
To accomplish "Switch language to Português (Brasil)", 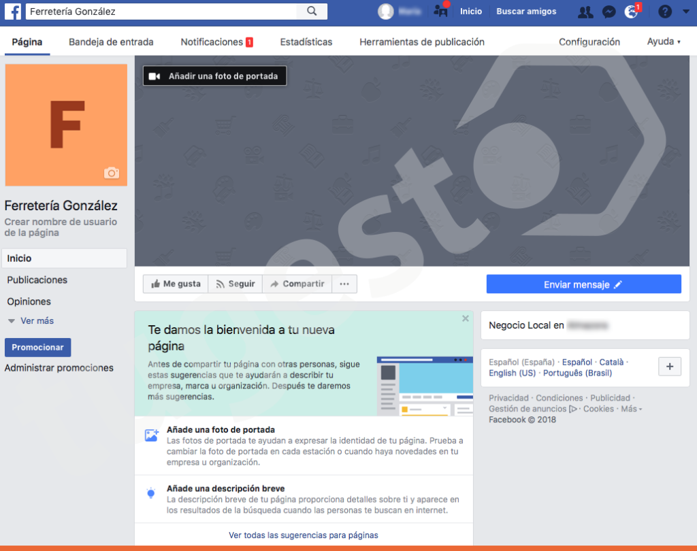I will tap(577, 373).
